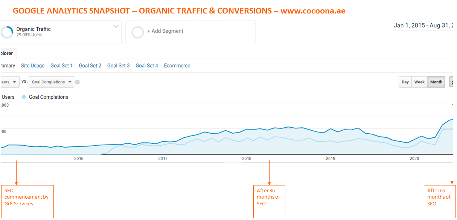
Task: Click the Add Segment circle icon
Action: 138,32
